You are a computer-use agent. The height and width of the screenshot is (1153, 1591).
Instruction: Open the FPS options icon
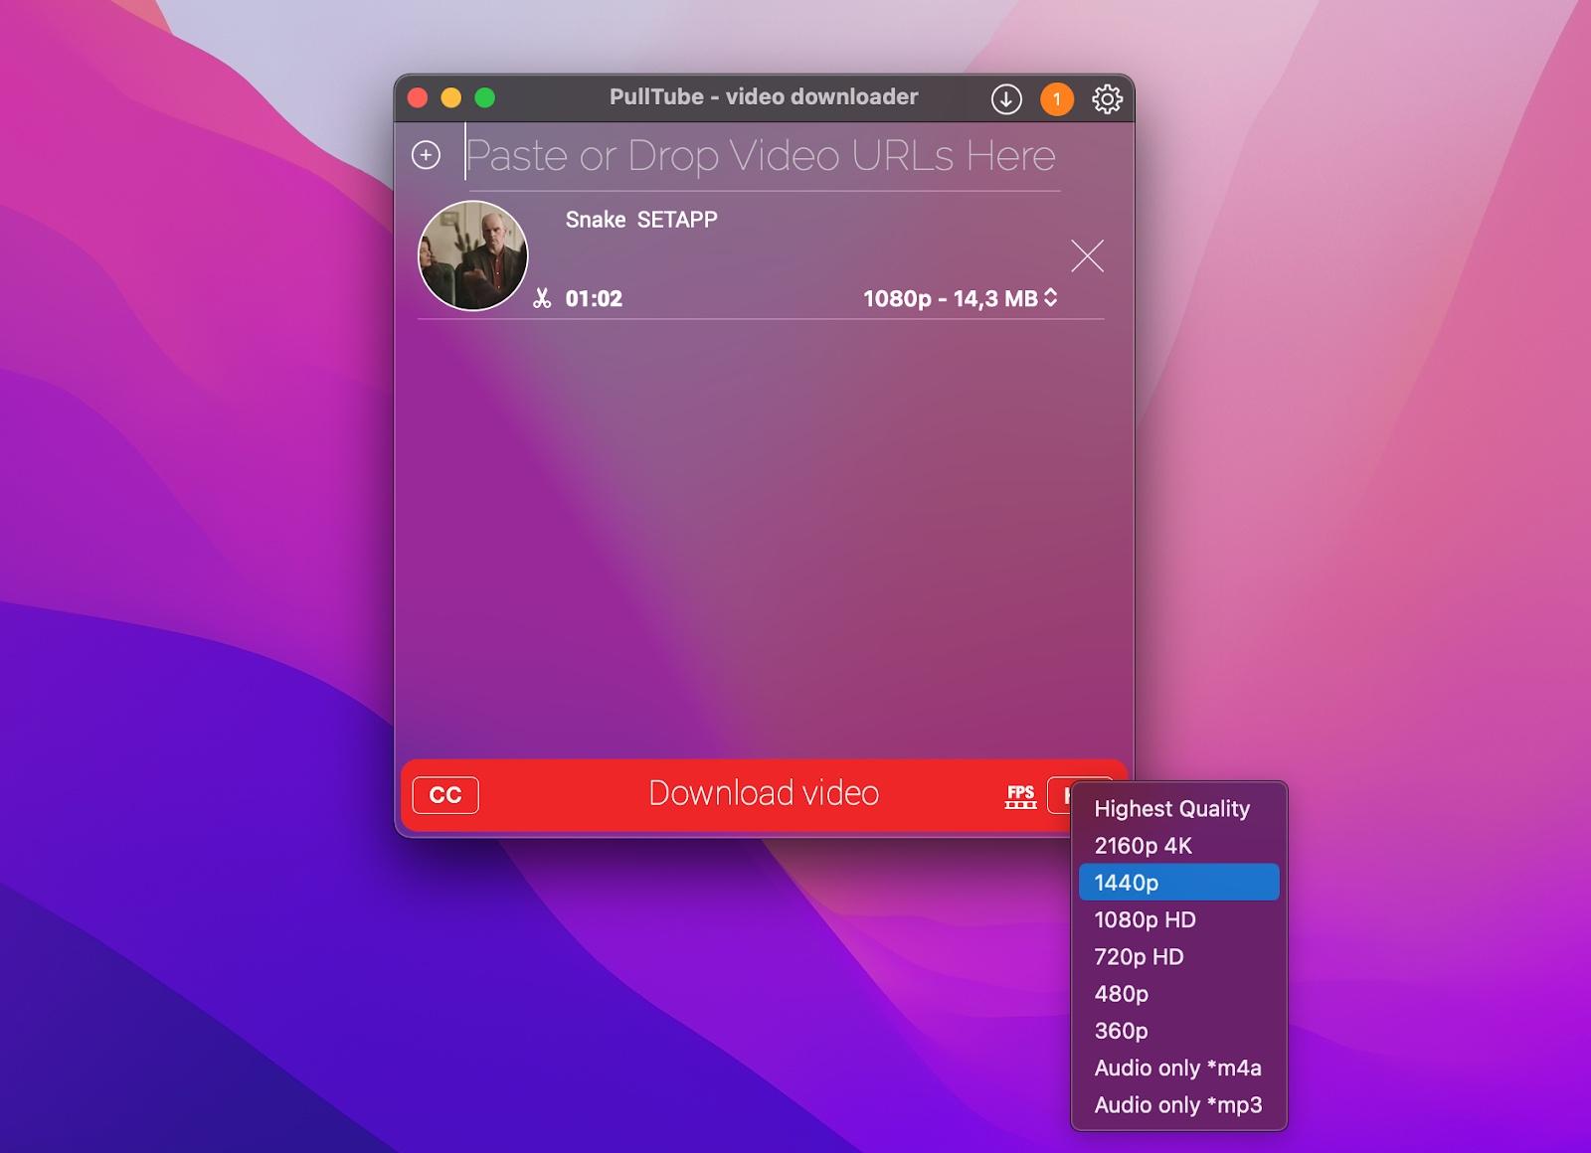click(1020, 795)
